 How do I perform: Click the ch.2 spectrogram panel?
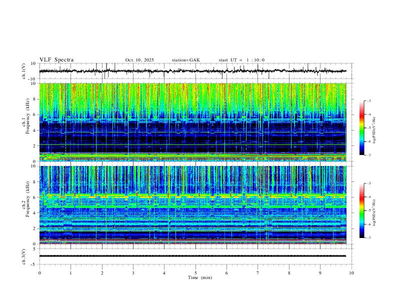coord(193,205)
